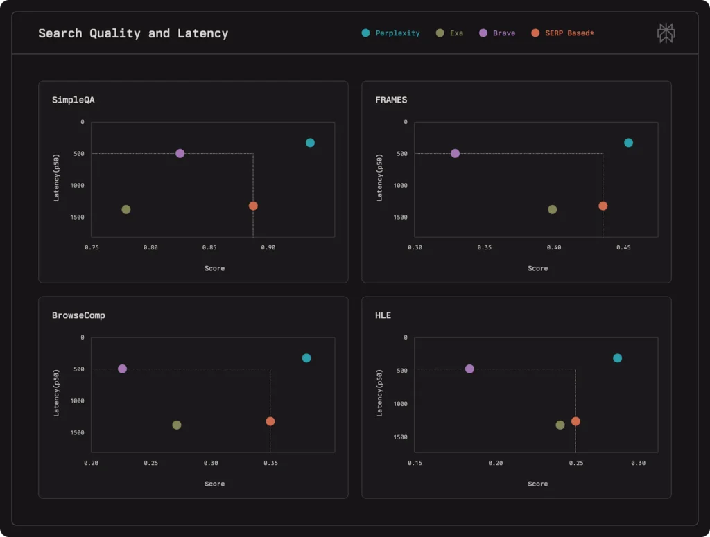
Task: Click the teal Perplexity legend dot
Action: tap(364, 33)
